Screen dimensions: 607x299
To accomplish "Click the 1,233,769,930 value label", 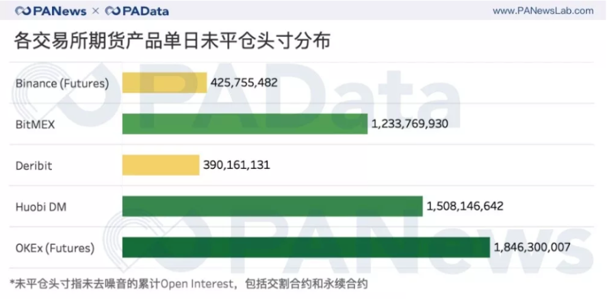I will [x=410, y=124].
